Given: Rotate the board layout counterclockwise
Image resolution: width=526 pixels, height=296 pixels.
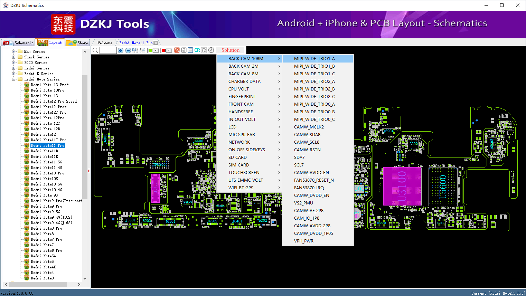Looking at the screenshot, I should [142, 50].
